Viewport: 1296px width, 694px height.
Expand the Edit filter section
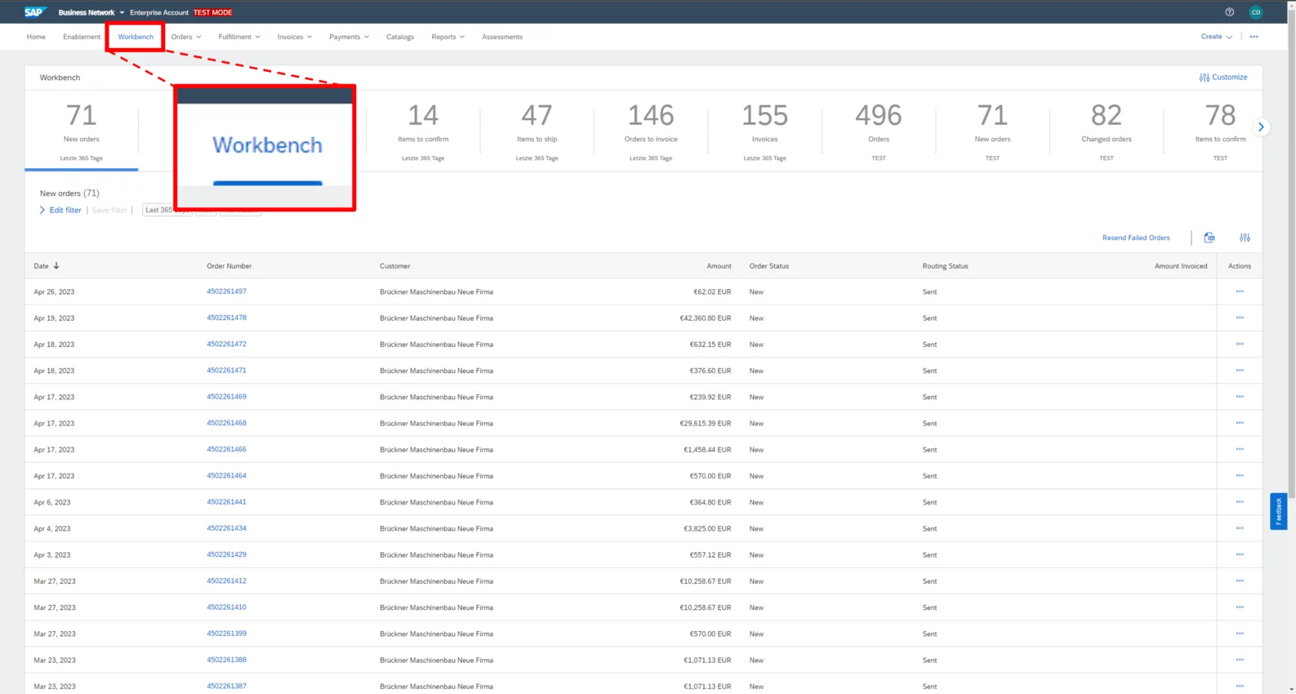click(60, 210)
